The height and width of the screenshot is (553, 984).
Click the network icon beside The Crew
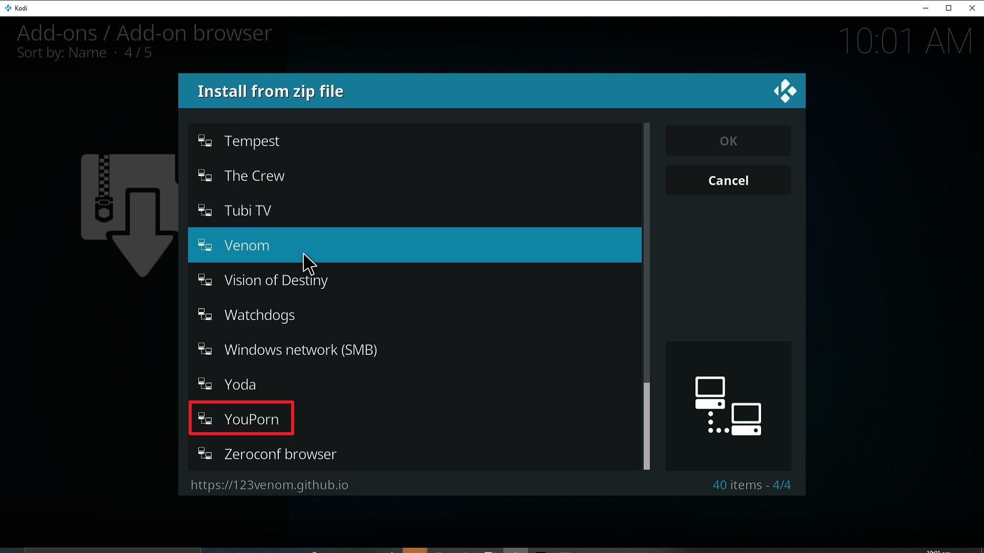[206, 176]
